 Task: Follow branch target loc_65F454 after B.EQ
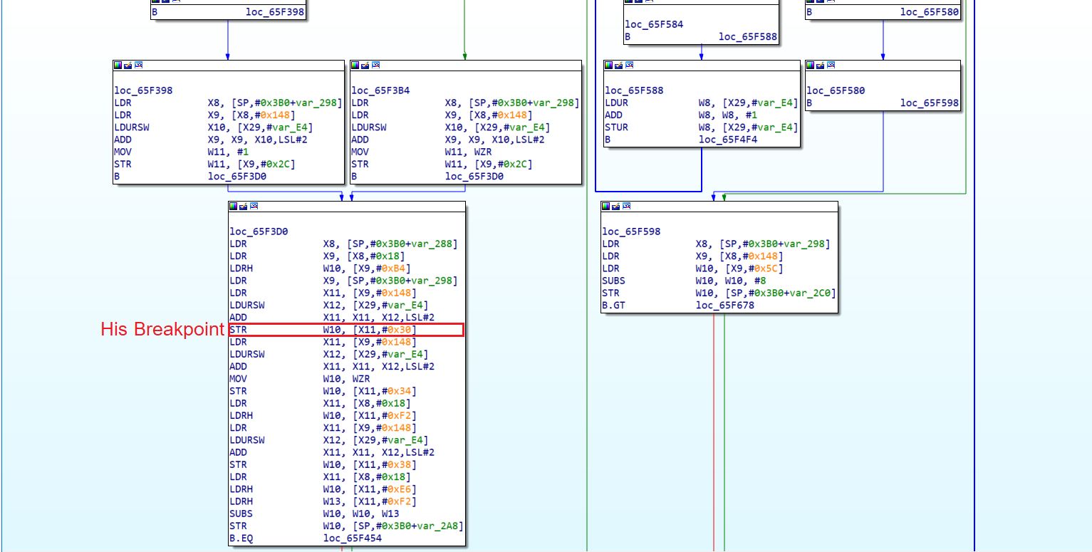coord(353,538)
